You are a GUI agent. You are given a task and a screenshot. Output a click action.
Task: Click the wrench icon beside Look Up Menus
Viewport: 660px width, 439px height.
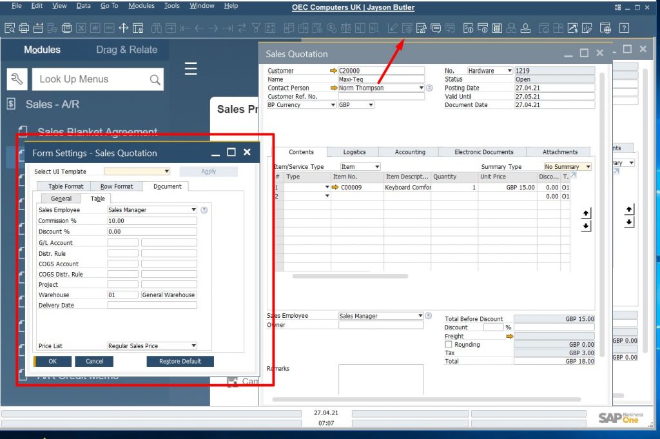pos(17,79)
